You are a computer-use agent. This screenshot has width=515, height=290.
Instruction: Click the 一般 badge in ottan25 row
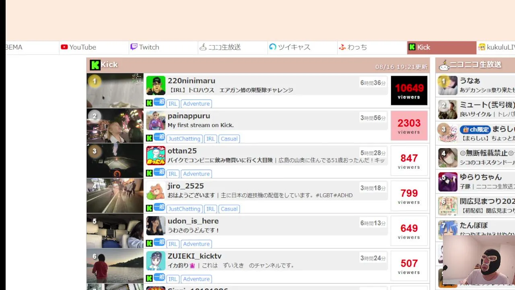click(159, 172)
